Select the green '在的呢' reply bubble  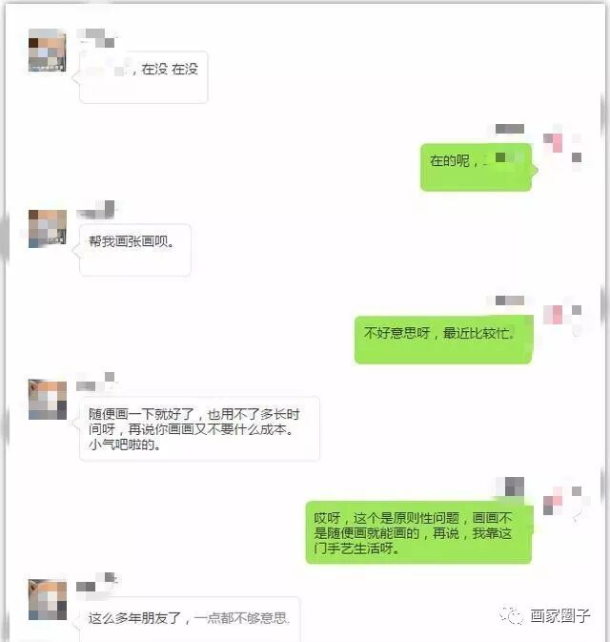click(477, 167)
